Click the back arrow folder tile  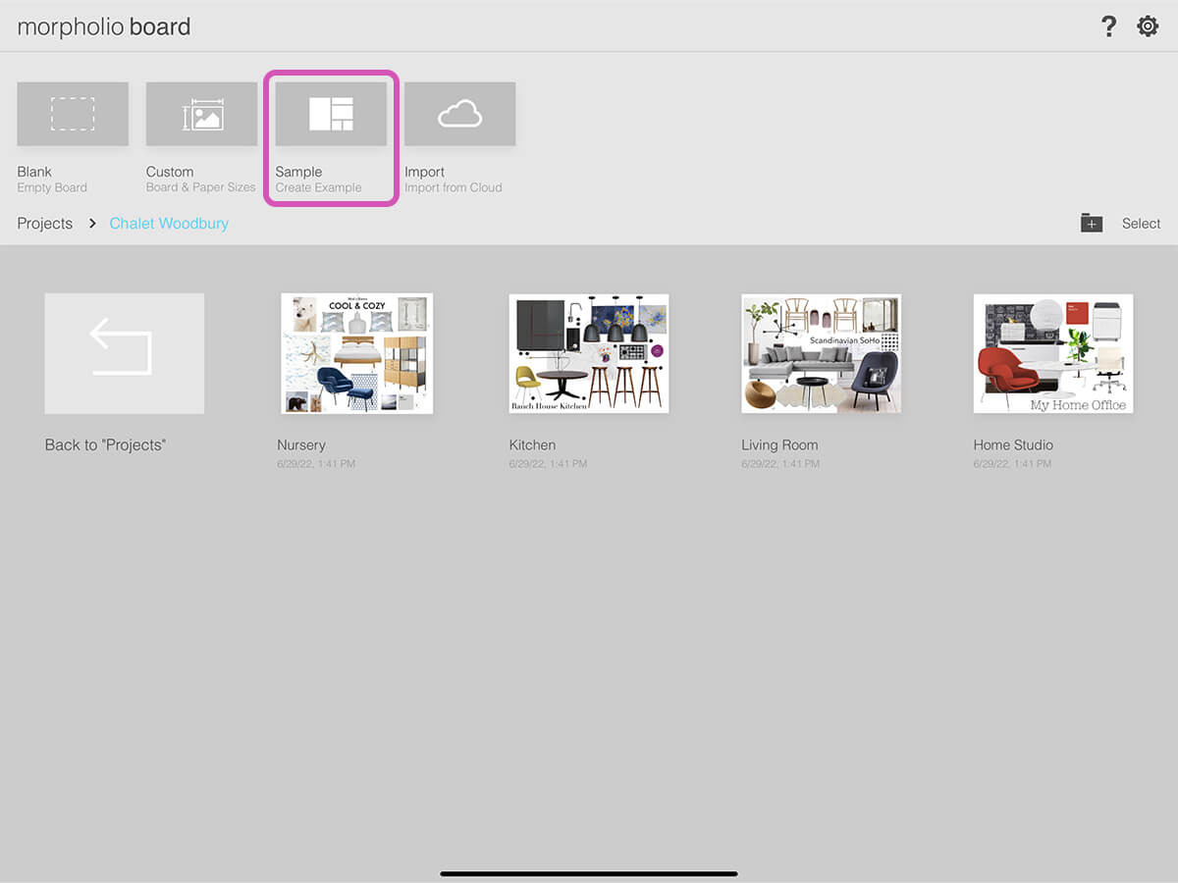click(125, 353)
